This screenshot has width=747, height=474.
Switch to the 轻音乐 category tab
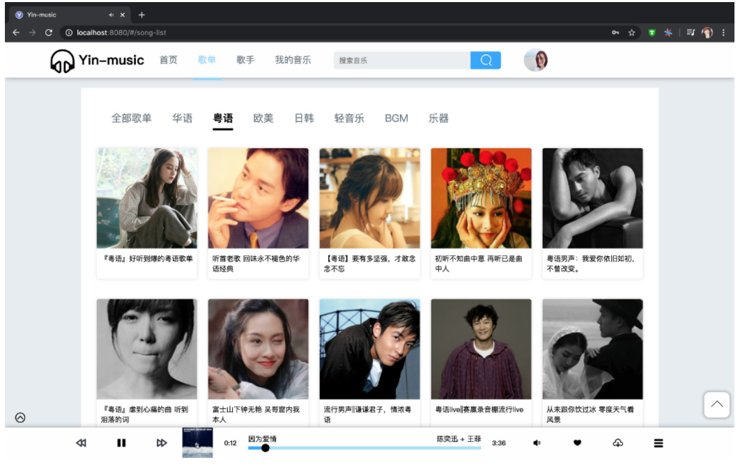coord(349,118)
